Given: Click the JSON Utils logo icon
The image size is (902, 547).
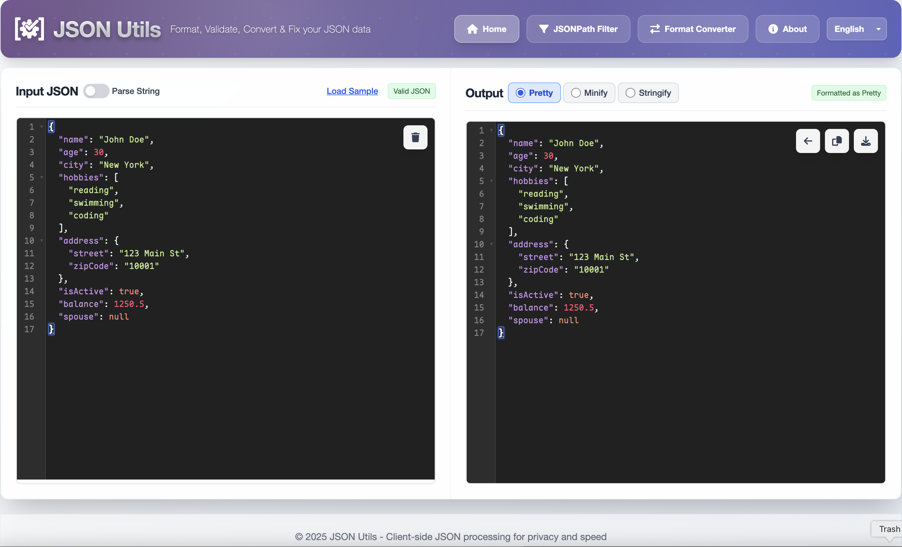Looking at the screenshot, I should [x=29, y=29].
